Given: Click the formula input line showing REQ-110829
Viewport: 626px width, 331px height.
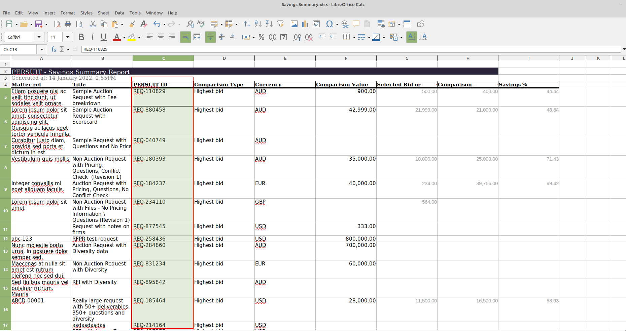Looking at the screenshot, I should (x=351, y=49).
